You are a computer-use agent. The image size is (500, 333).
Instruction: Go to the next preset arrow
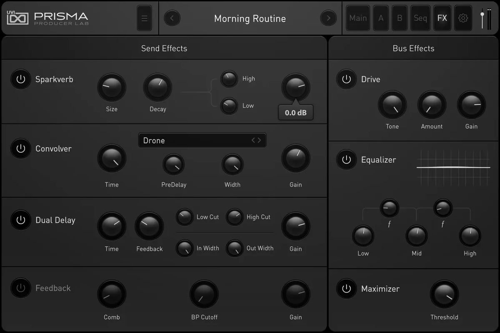(328, 18)
